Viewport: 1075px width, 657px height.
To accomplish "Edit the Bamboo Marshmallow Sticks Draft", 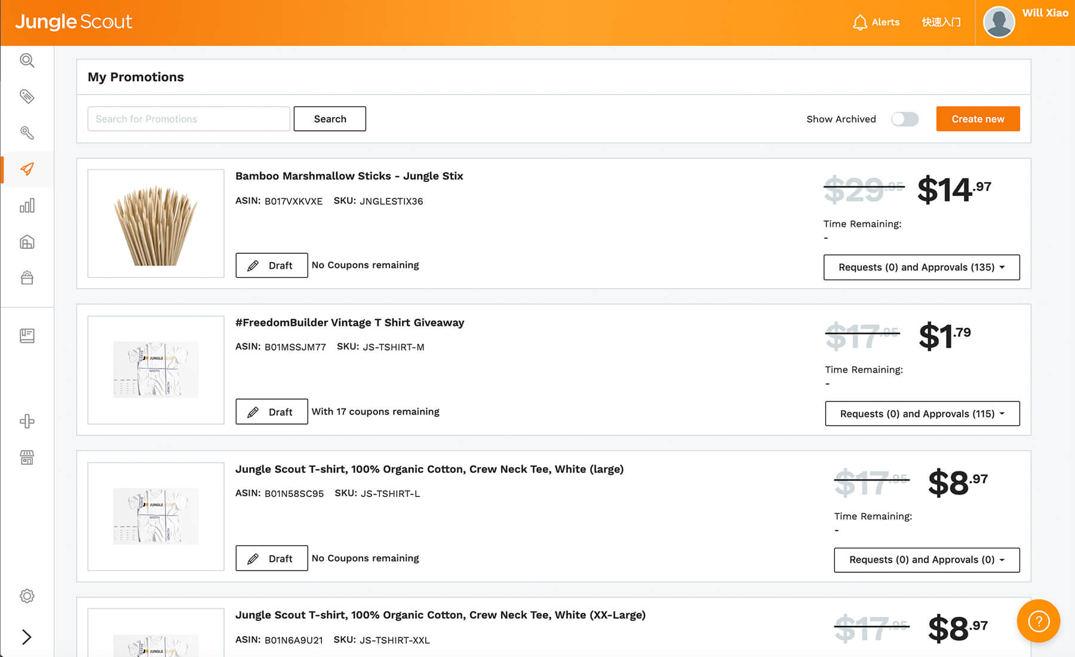I will click(272, 265).
